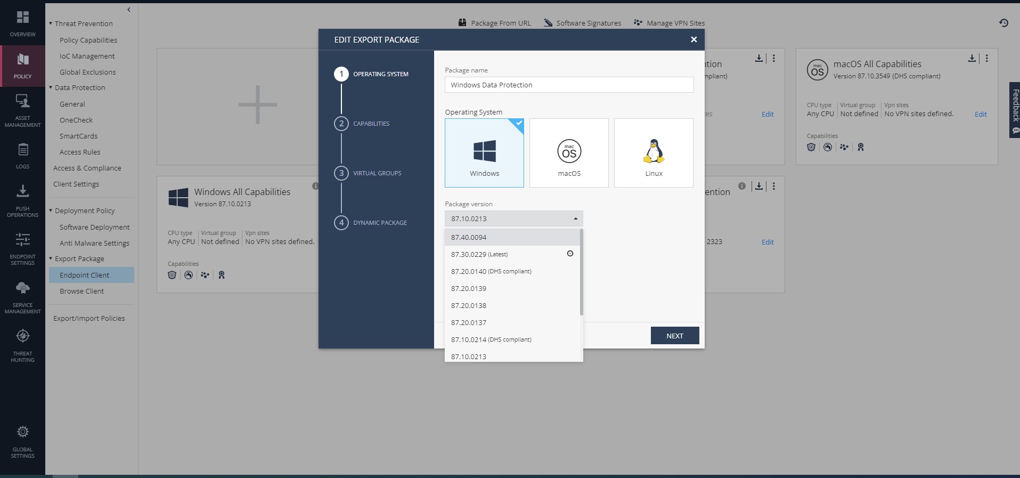This screenshot has width=1020, height=478.
Task: Open OneCheck settings
Action: coord(76,120)
